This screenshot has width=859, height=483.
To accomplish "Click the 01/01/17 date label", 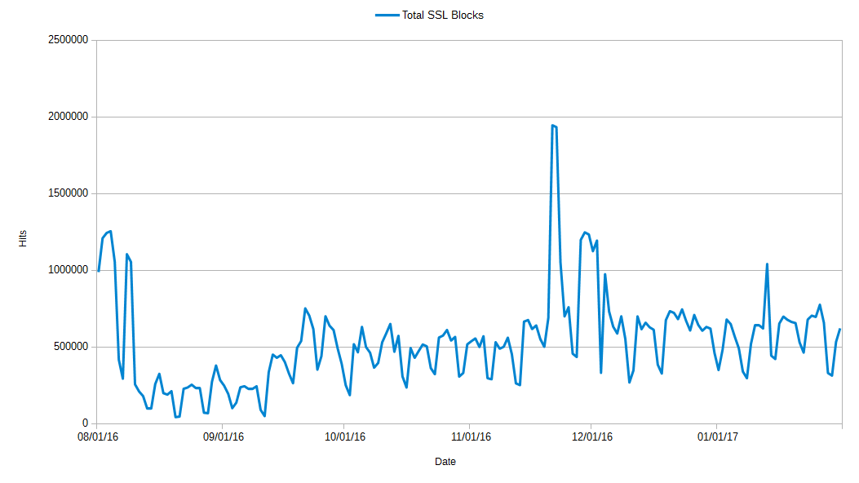I will coord(718,436).
